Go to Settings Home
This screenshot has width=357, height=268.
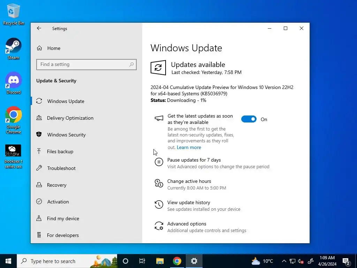click(86, 48)
